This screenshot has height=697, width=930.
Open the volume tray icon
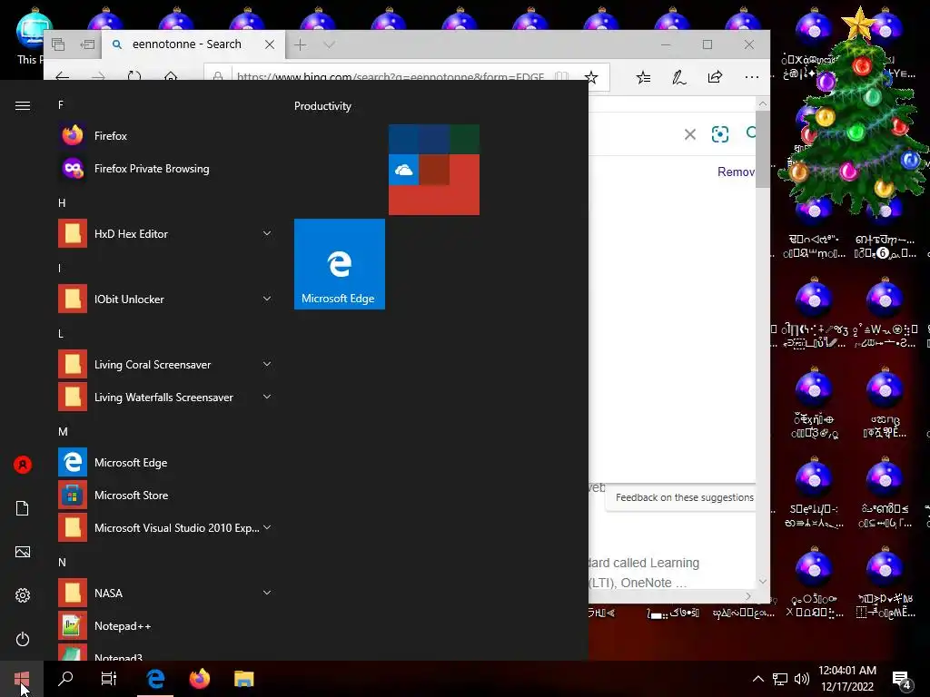[x=802, y=679]
